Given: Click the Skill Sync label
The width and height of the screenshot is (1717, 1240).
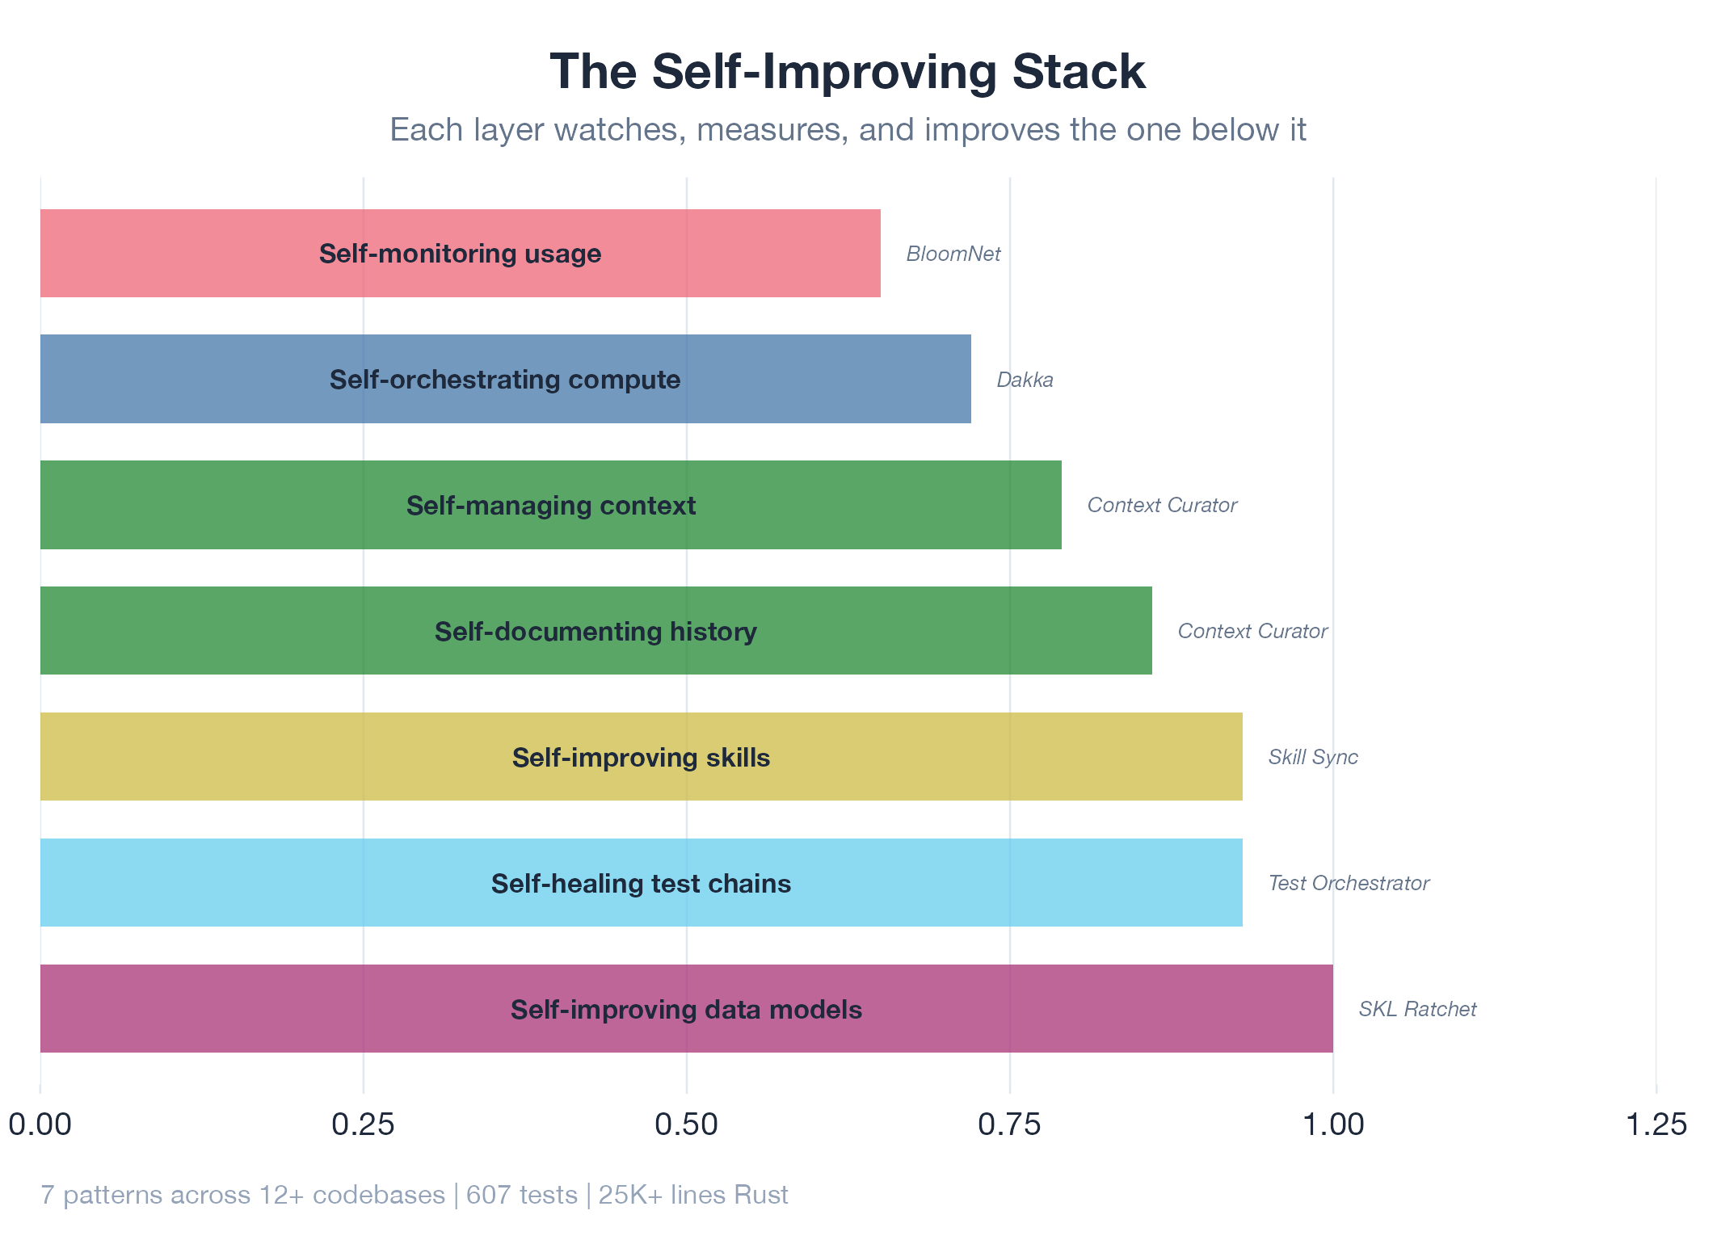Looking at the screenshot, I should tap(1313, 757).
